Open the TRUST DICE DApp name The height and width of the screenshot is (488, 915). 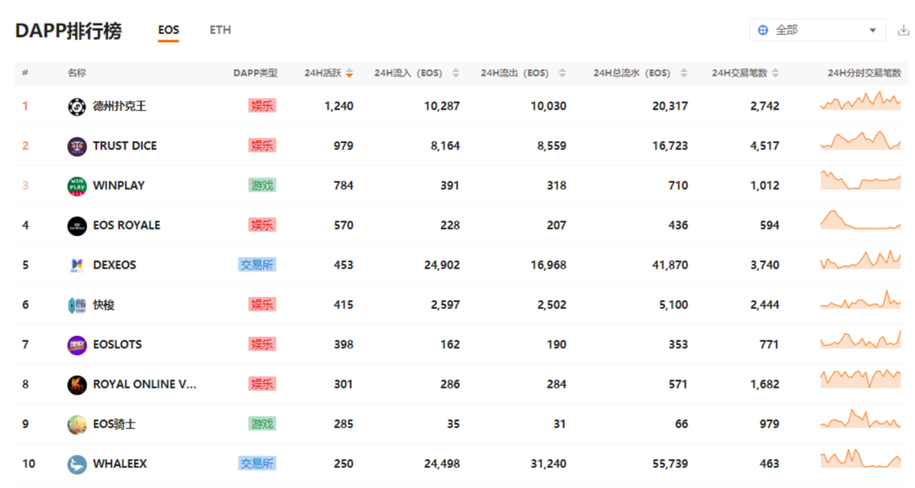(x=125, y=146)
